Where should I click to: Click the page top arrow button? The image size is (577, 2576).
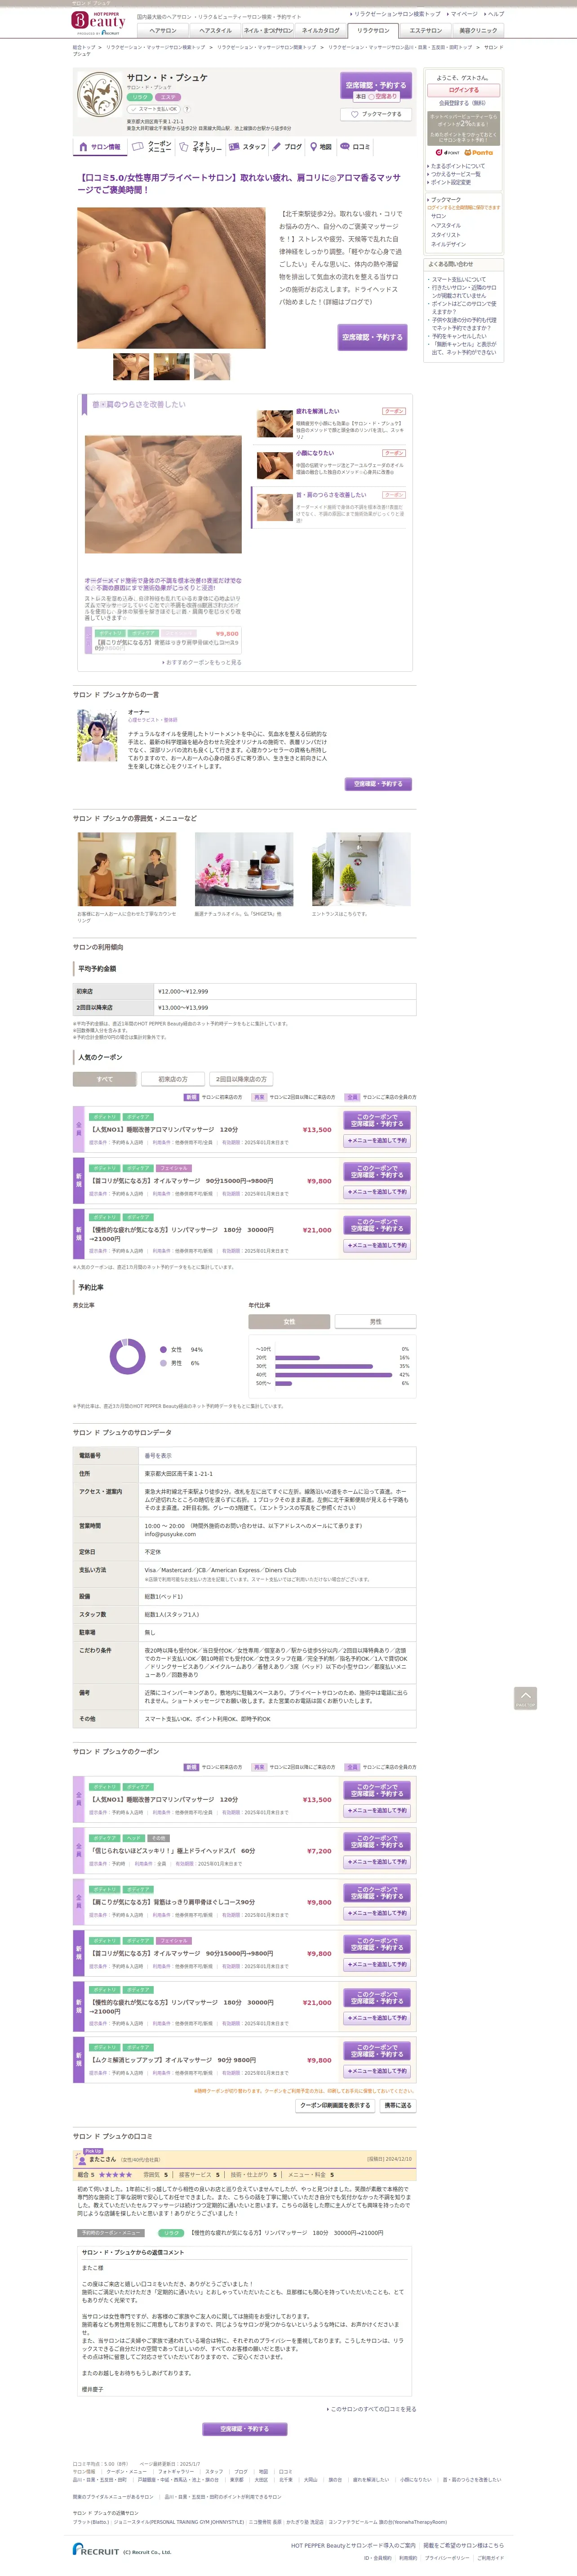525,1698
